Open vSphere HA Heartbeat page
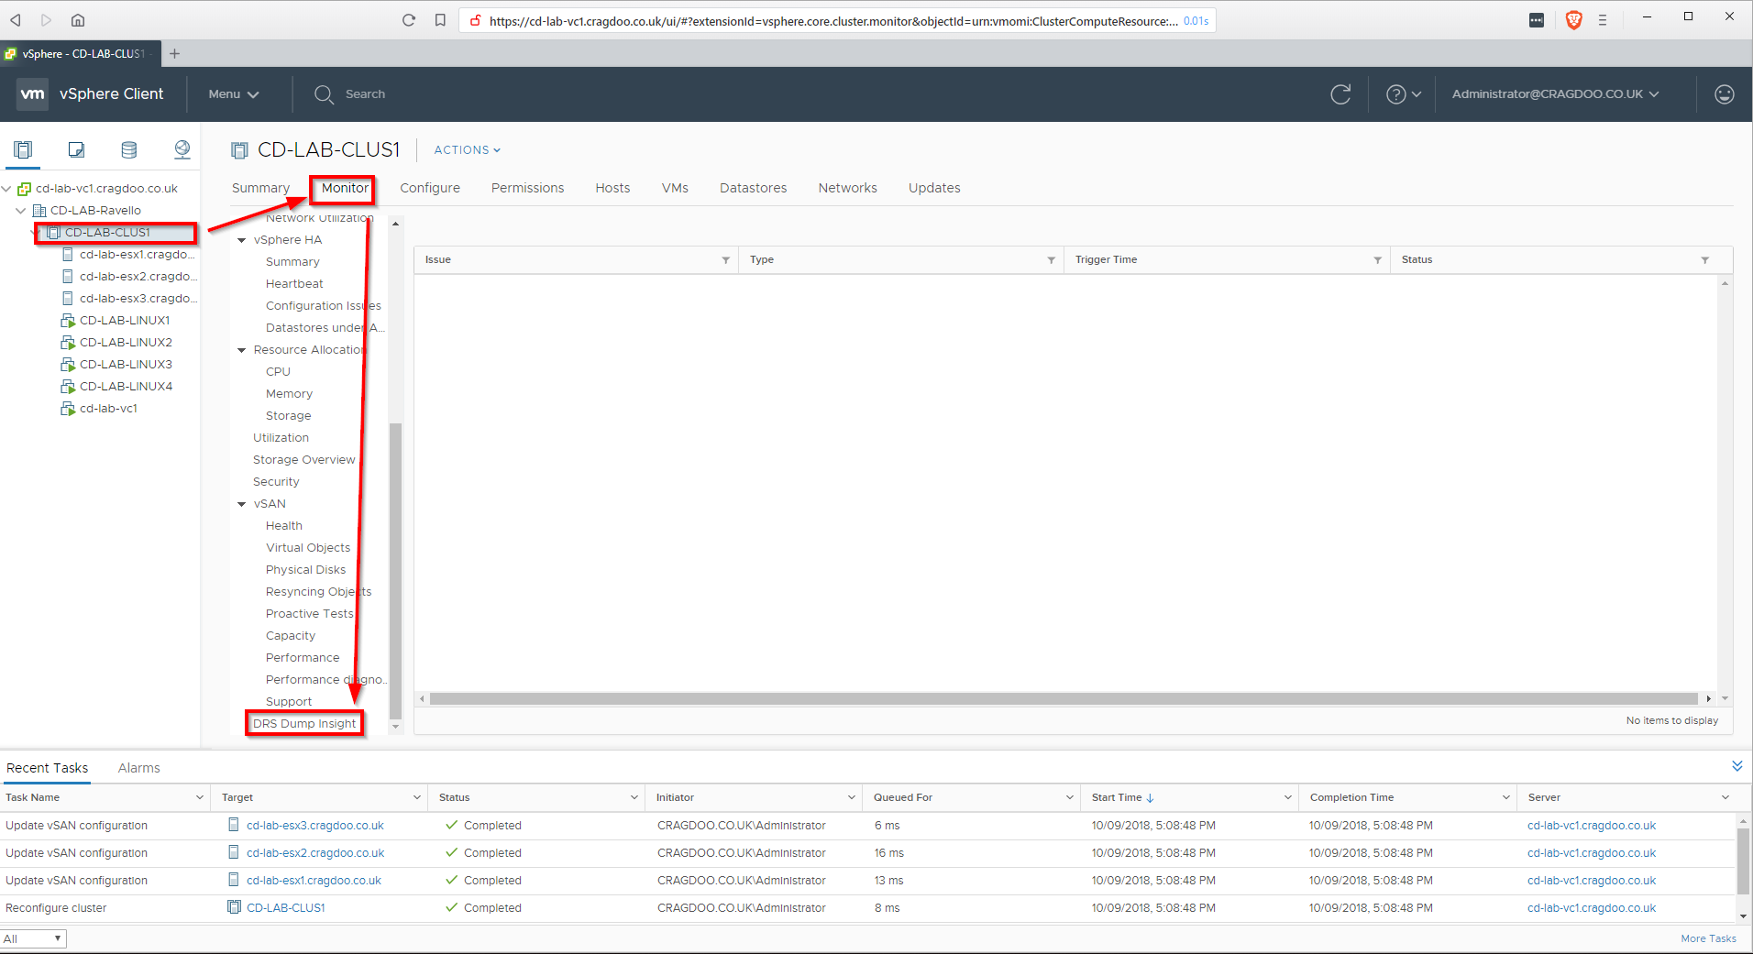 [294, 284]
